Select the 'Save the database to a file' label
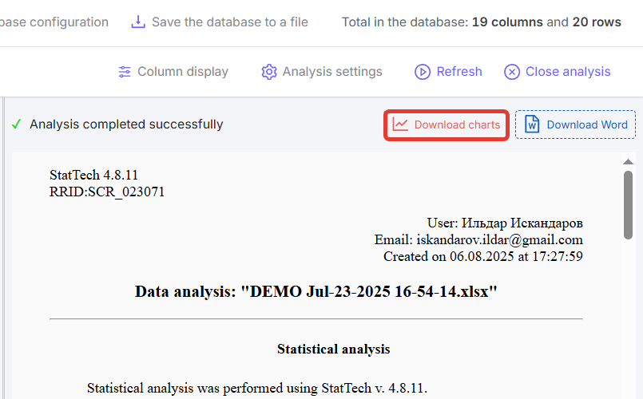 [x=230, y=22]
